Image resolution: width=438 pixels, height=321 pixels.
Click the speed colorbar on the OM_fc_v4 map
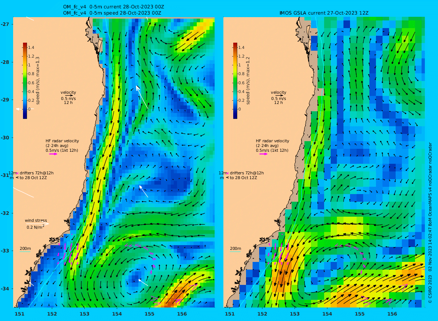(25, 81)
